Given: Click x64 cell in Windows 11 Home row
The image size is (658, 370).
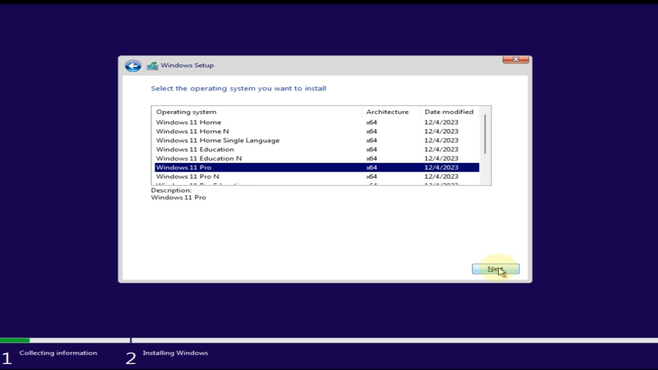Looking at the screenshot, I should coord(371,122).
